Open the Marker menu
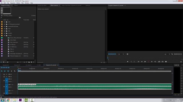This screenshot has width=183, height=102. pos(18,3)
